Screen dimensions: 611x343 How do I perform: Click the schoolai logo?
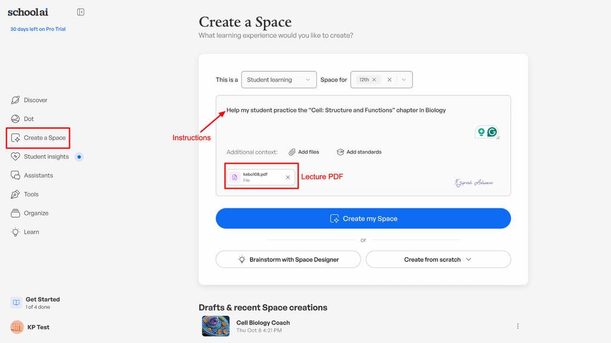(28, 12)
